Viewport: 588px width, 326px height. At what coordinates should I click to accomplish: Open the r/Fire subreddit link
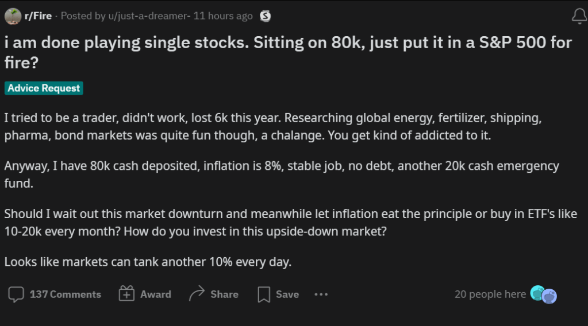(38, 16)
